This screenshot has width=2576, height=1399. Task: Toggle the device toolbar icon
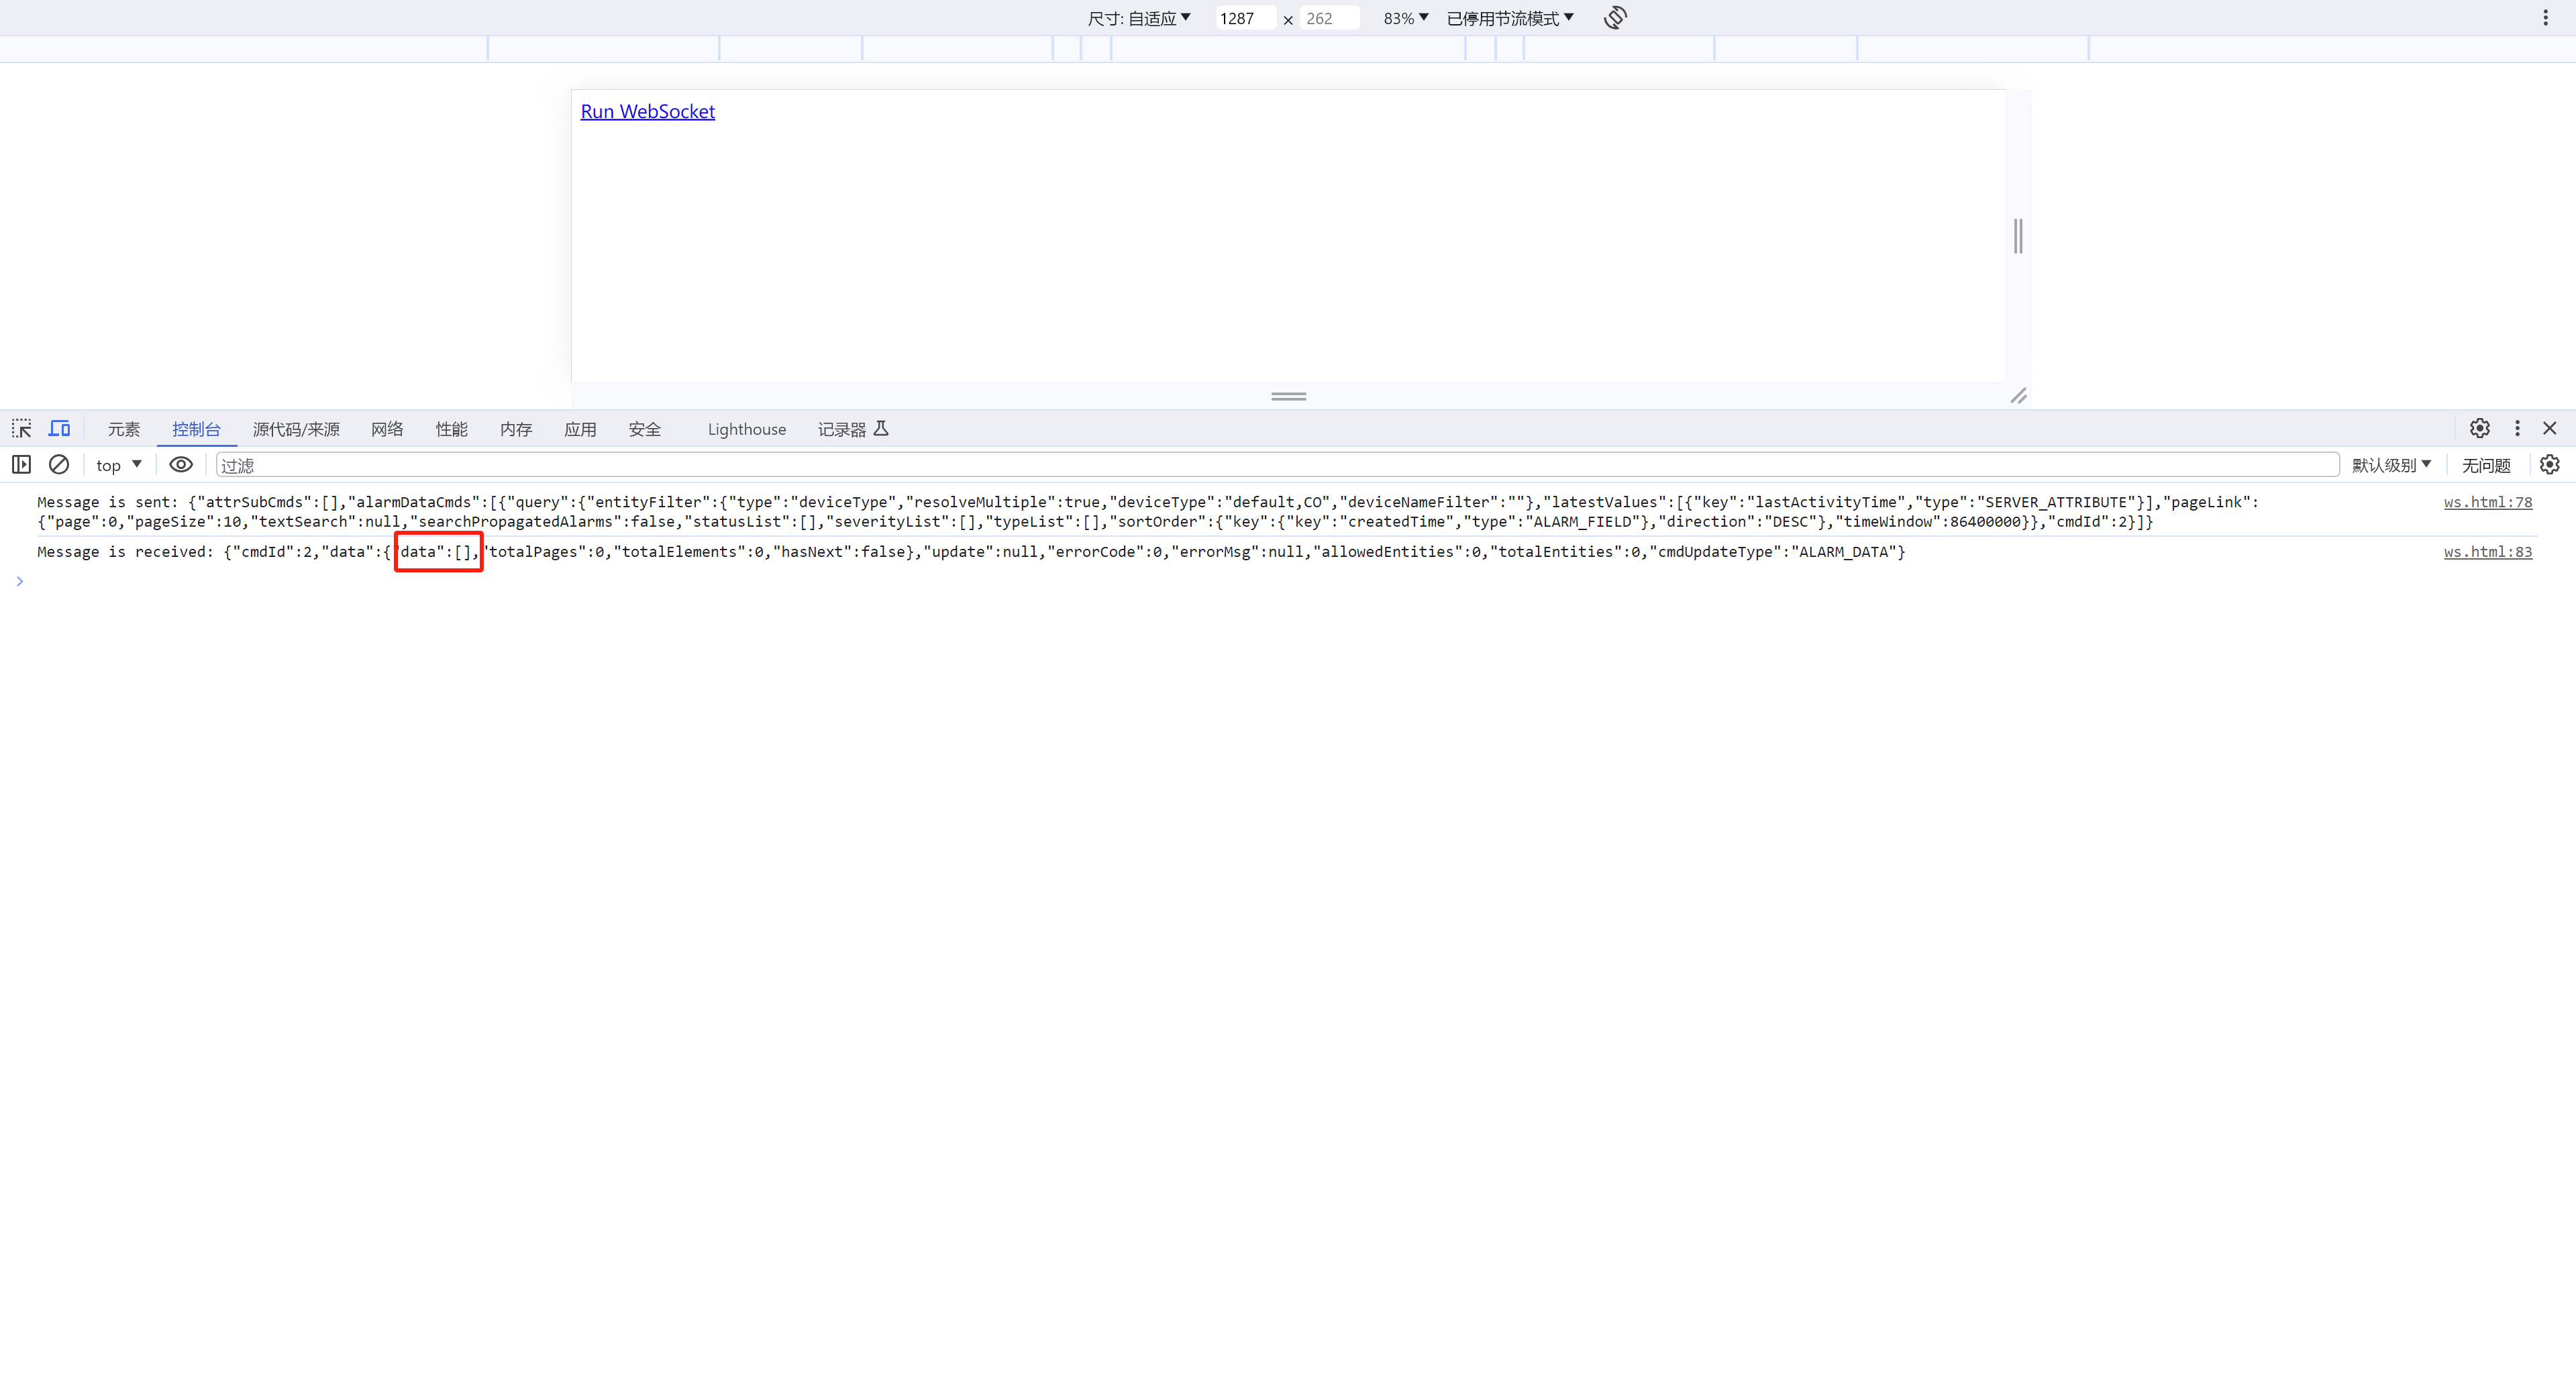pyautogui.click(x=59, y=428)
